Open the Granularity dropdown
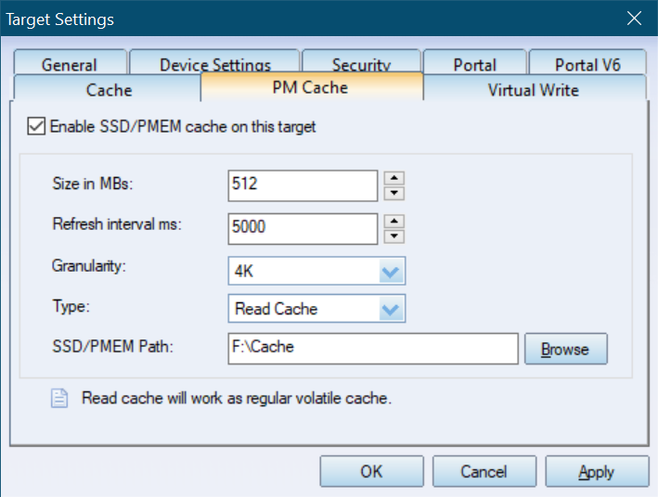 pyautogui.click(x=316, y=271)
